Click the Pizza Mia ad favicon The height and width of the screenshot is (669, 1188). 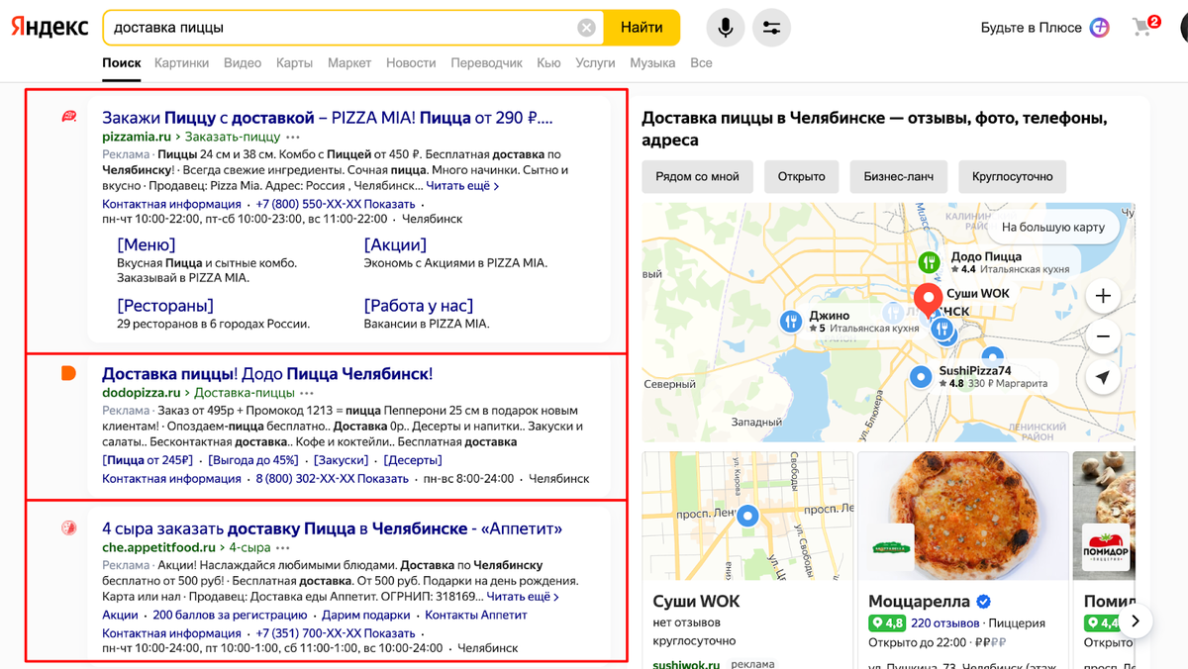tap(68, 117)
